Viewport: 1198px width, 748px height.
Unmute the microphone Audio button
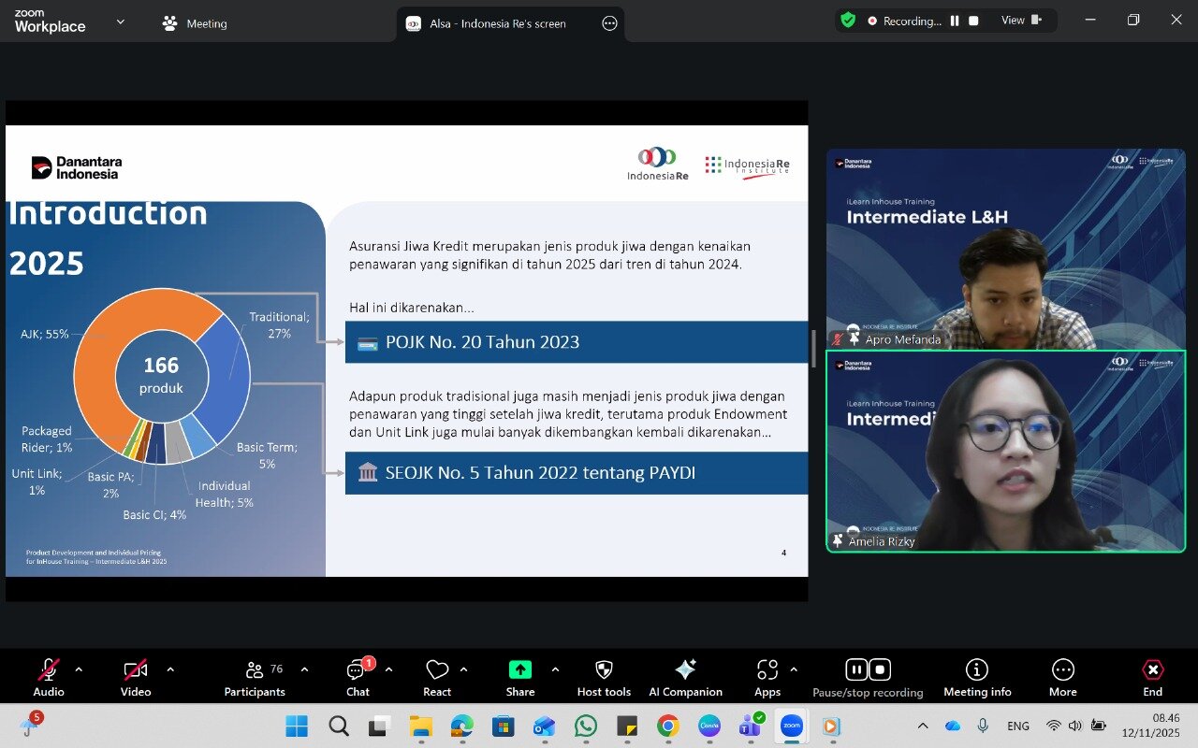[49, 677]
